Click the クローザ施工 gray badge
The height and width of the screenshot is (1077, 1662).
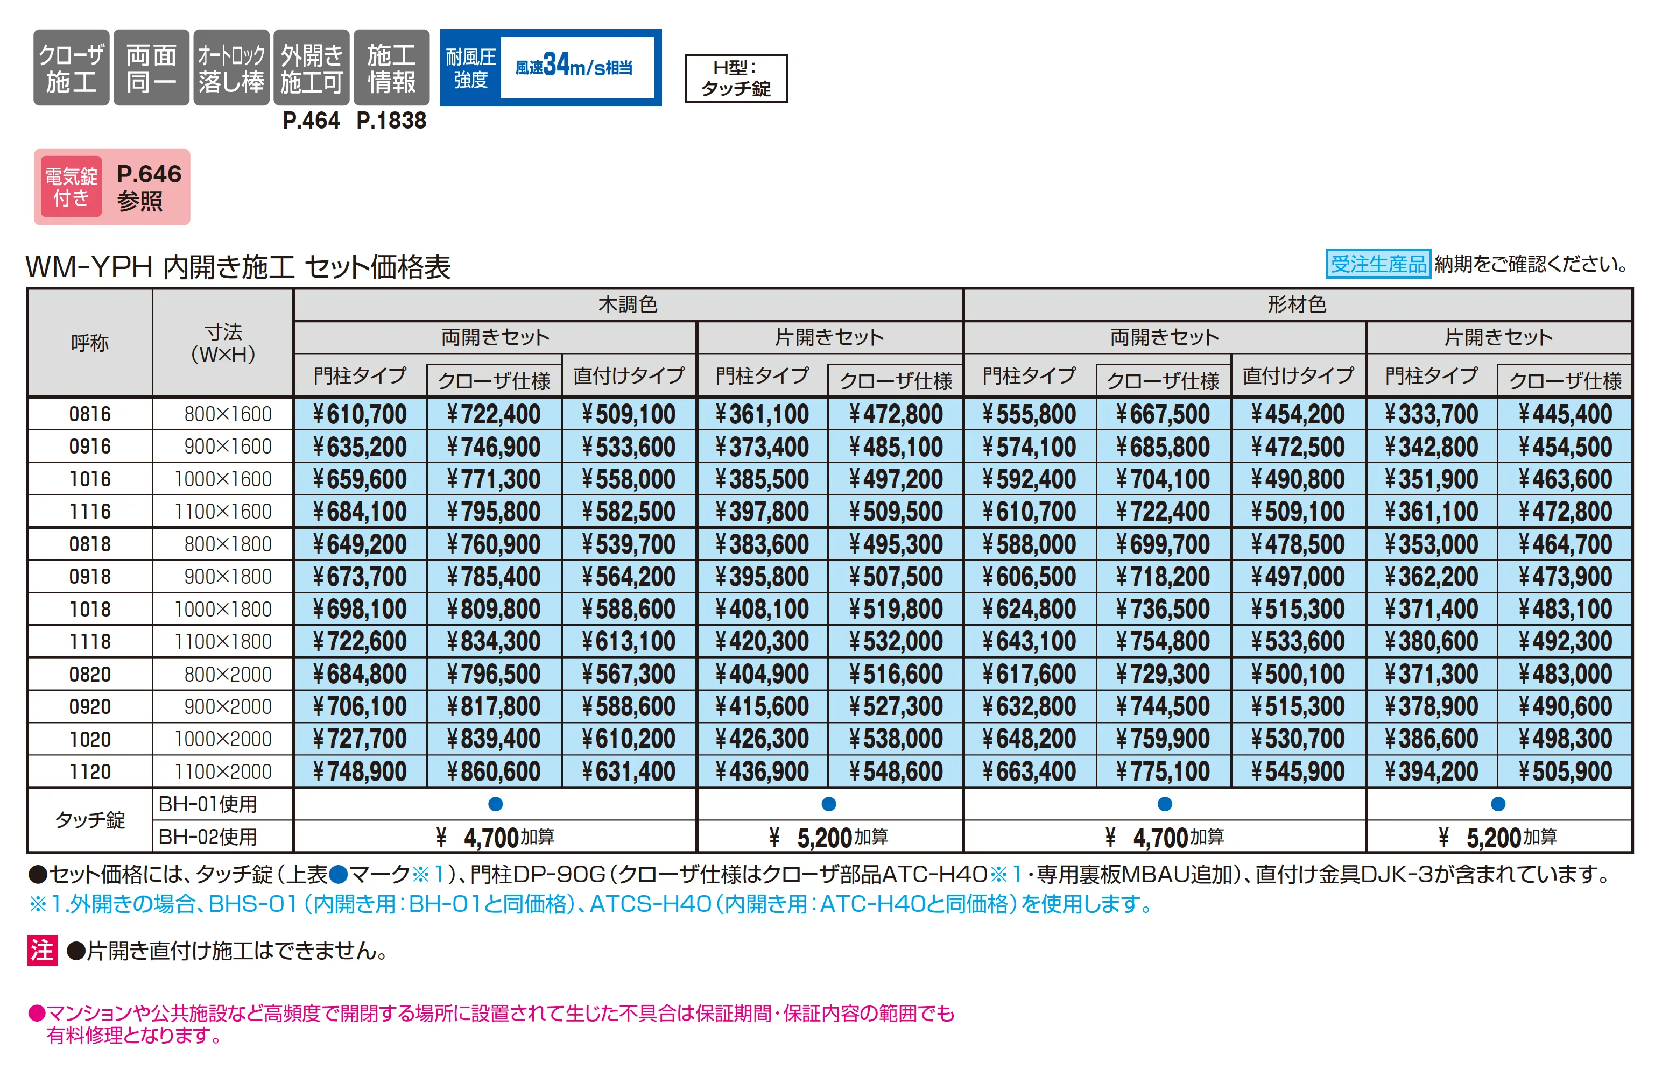[71, 68]
